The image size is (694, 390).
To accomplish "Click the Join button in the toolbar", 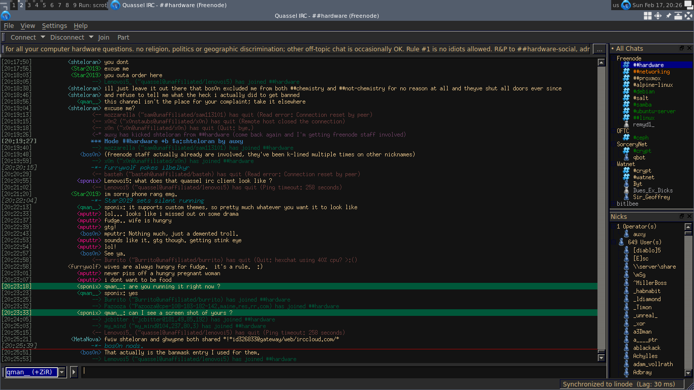I will (104, 37).
